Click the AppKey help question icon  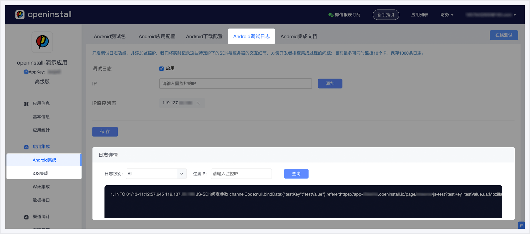pos(26,72)
